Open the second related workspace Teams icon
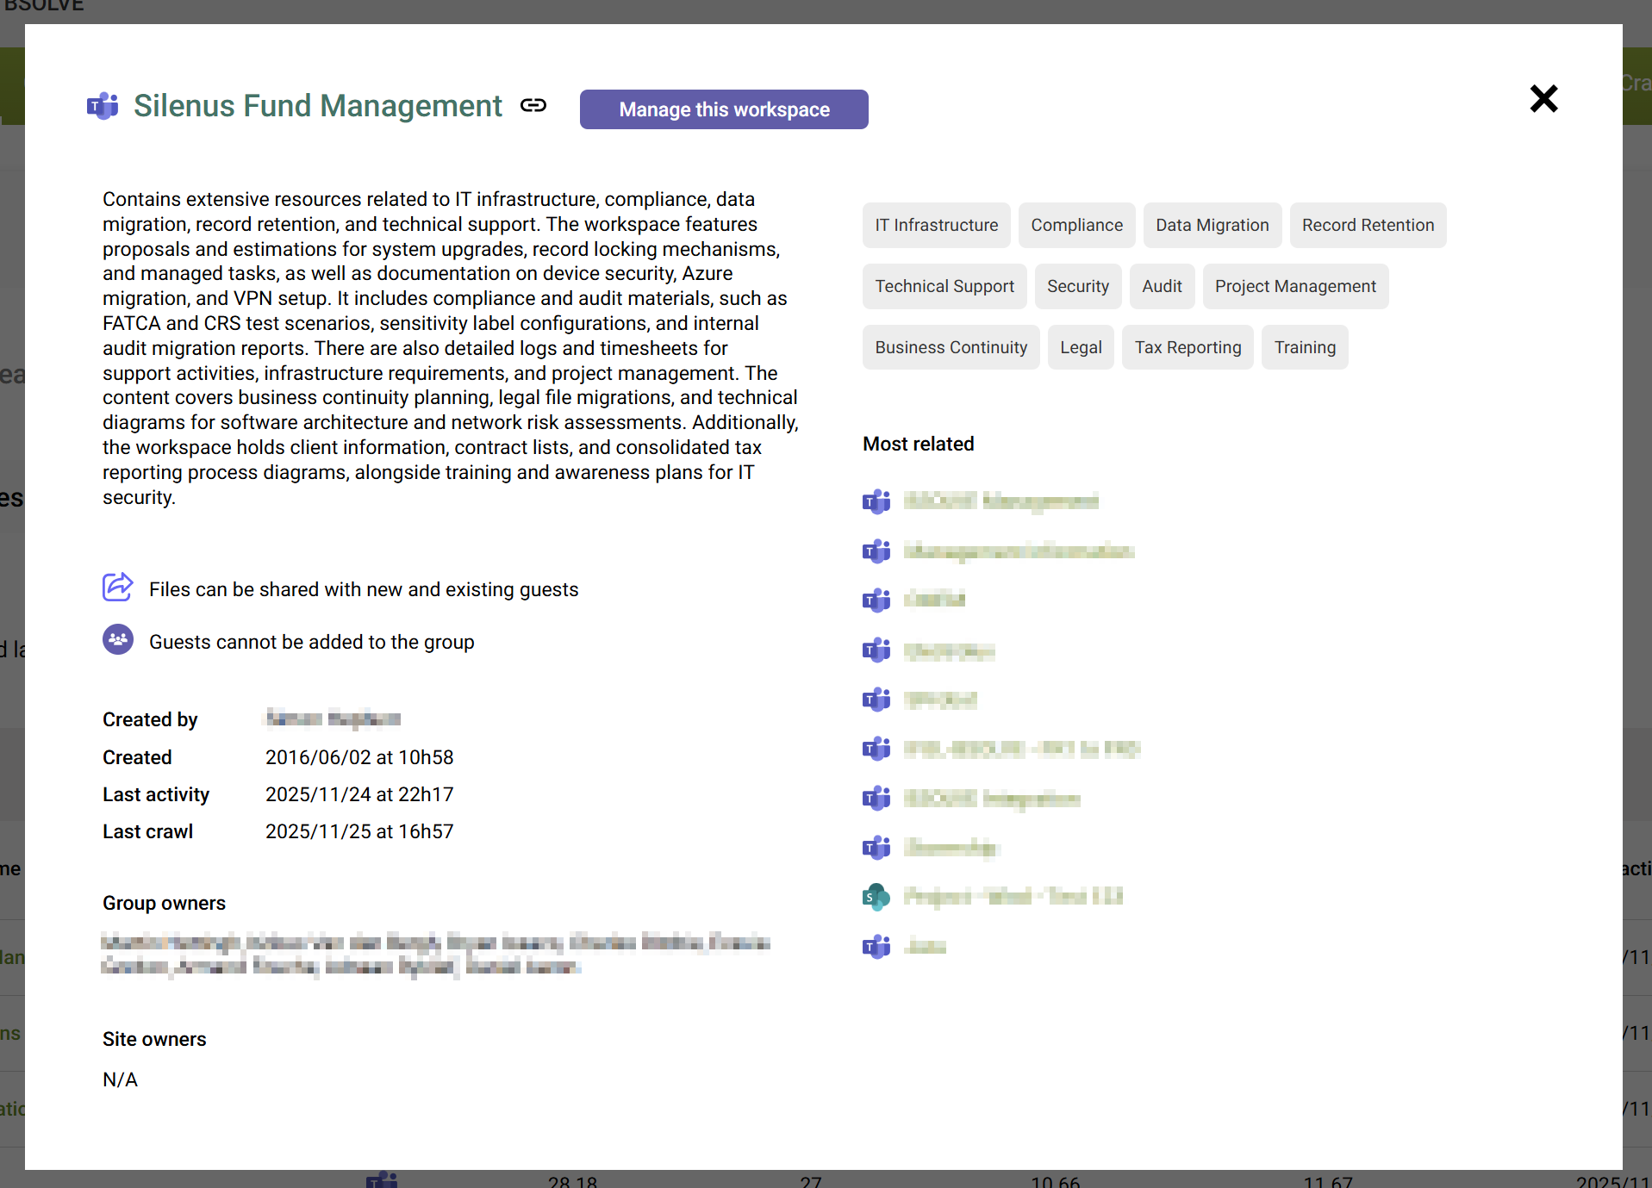 [x=876, y=550]
